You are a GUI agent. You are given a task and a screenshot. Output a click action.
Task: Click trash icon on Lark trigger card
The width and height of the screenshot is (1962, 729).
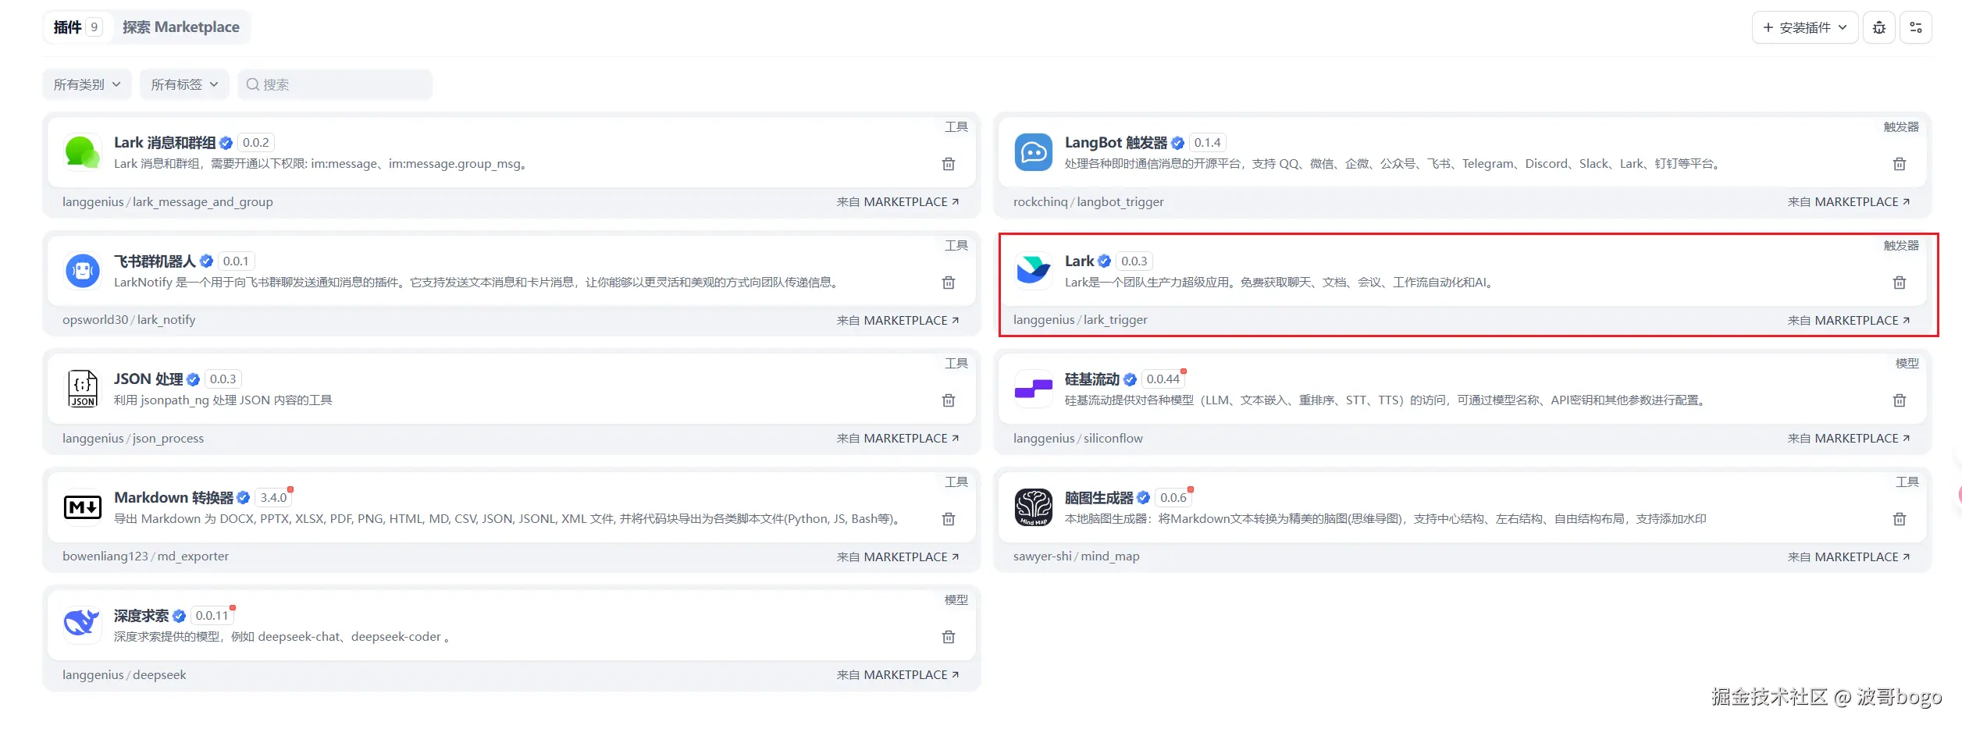coord(1899,283)
